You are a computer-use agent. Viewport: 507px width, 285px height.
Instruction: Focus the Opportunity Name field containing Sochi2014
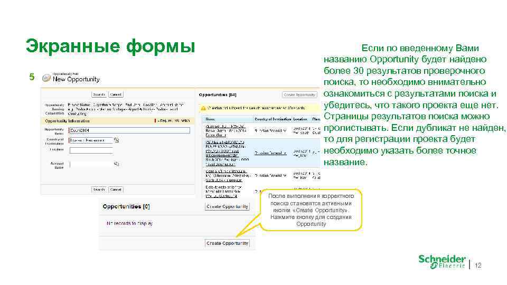pos(129,130)
